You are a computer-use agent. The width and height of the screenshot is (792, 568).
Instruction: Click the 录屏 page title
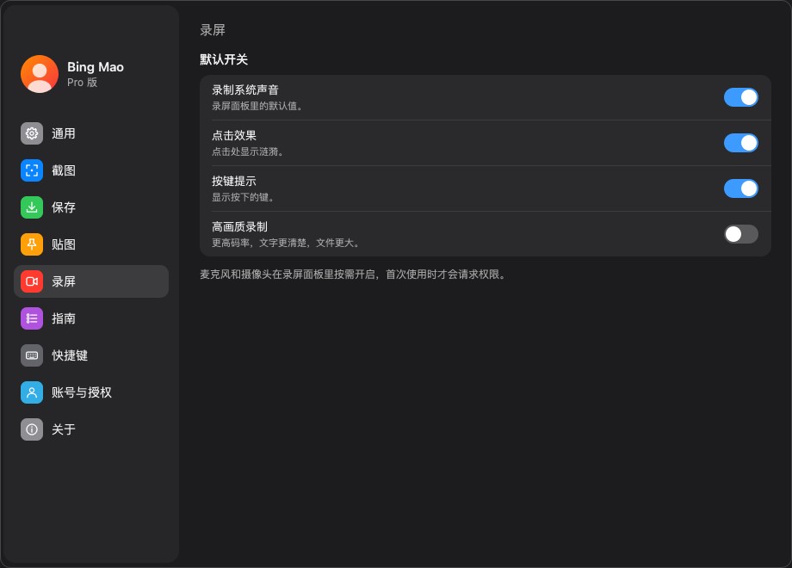213,30
